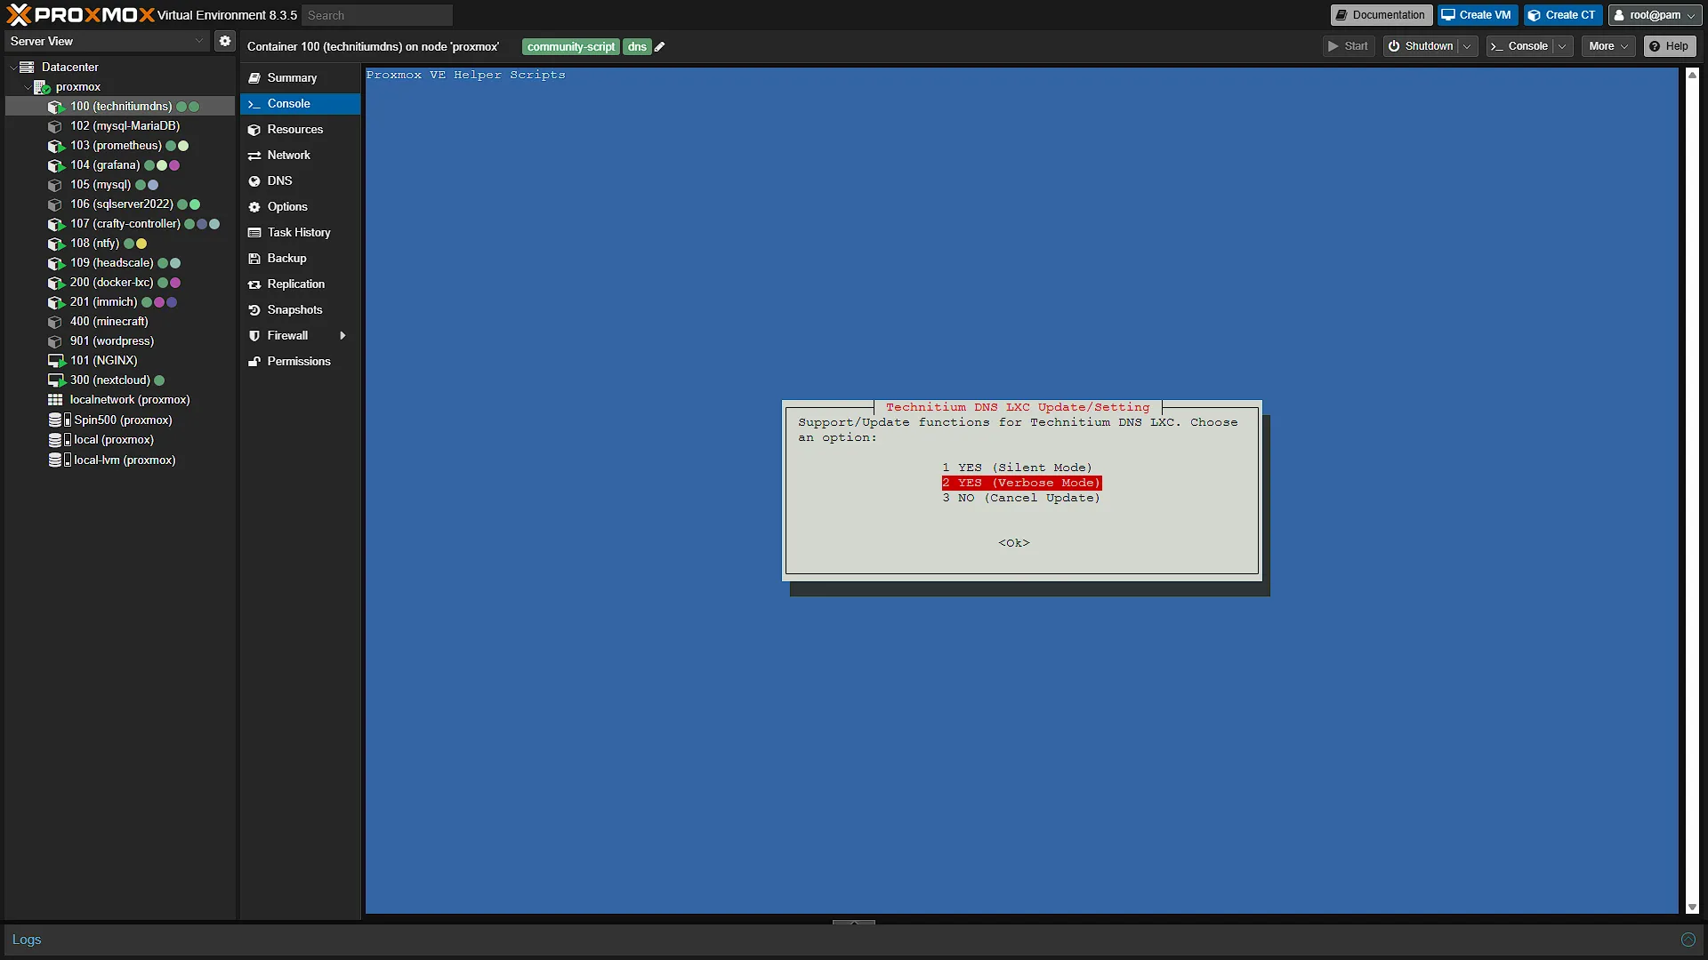The image size is (1708, 960).
Task: Click the Network arrows icon
Action: click(x=254, y=156)
